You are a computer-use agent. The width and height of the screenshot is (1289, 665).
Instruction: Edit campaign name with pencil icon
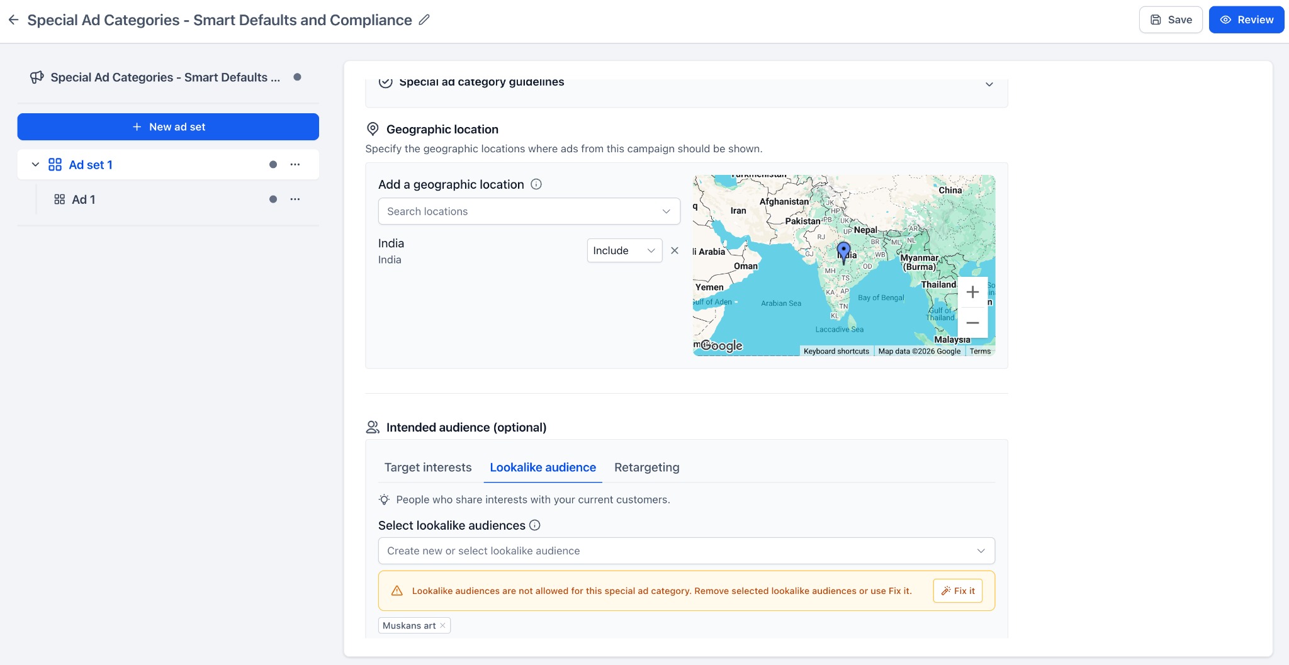click(425, 20)
